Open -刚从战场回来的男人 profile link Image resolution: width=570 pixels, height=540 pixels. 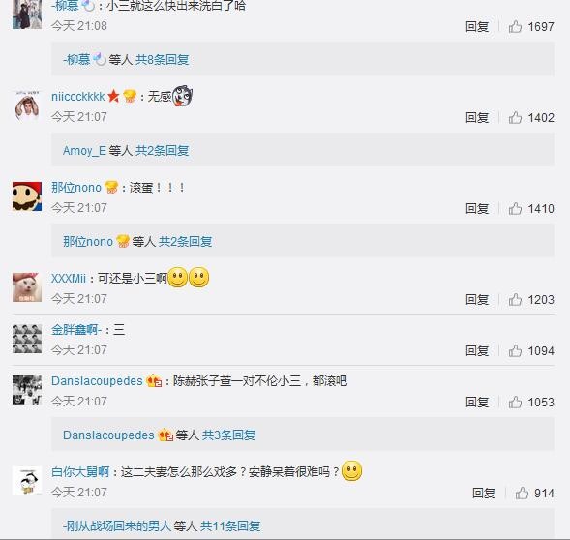point(117,525)
